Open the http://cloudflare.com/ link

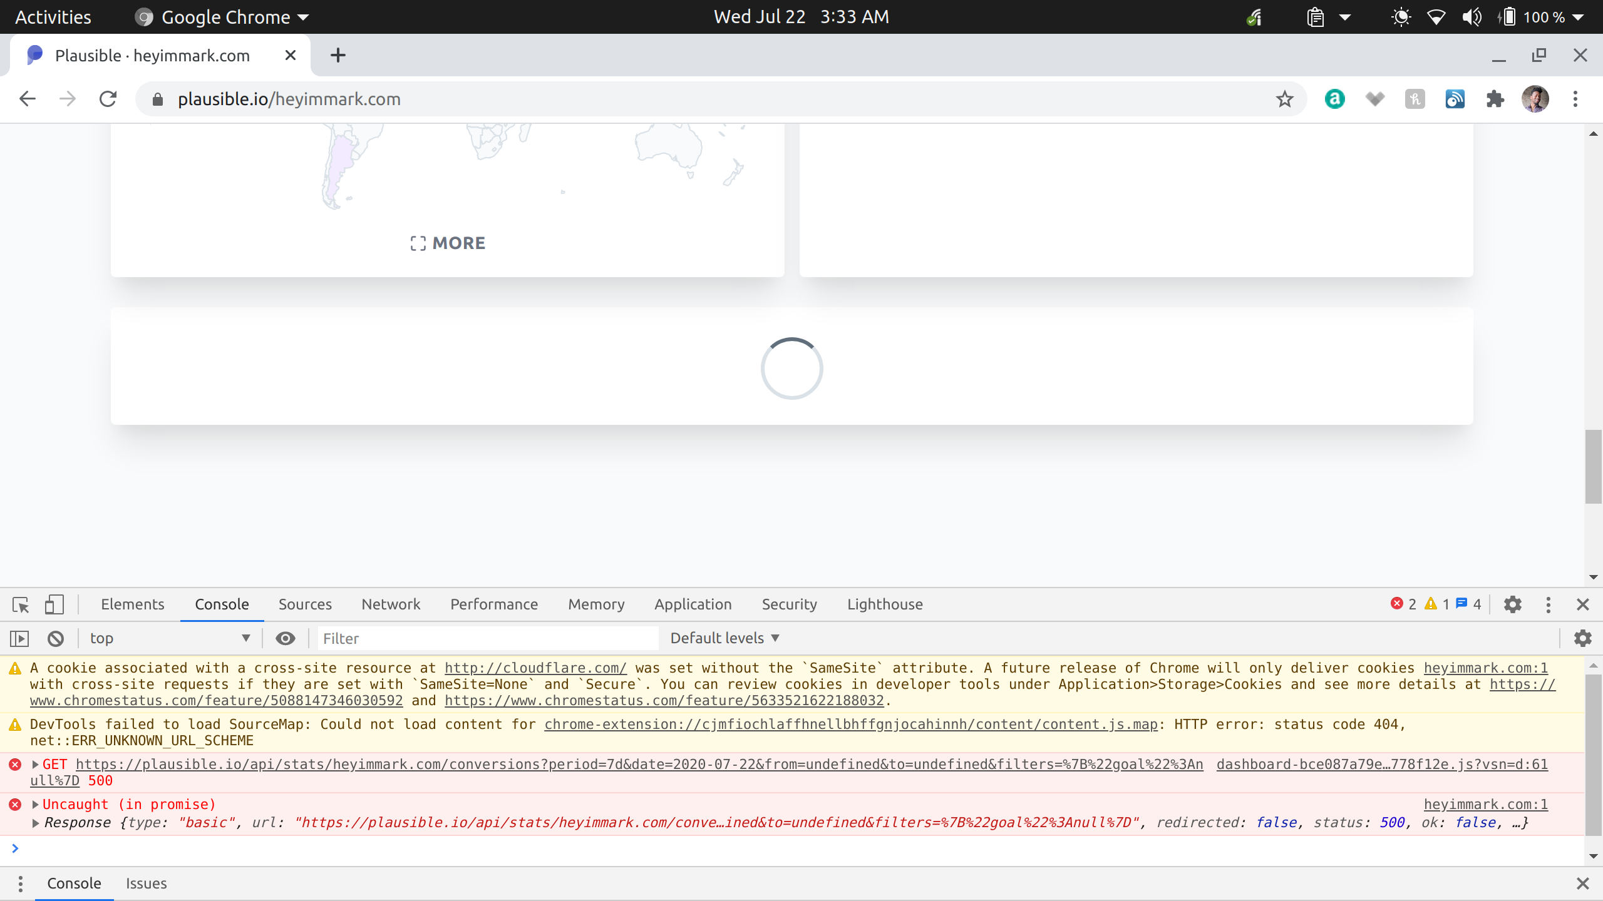535,668
